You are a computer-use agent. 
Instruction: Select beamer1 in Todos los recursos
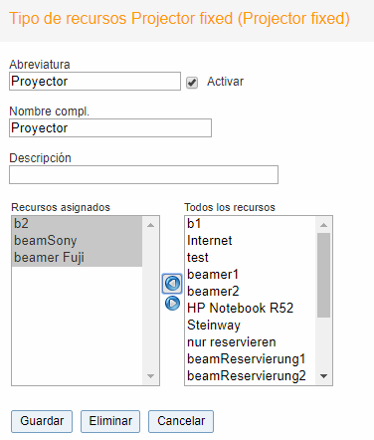click(251, 275)
